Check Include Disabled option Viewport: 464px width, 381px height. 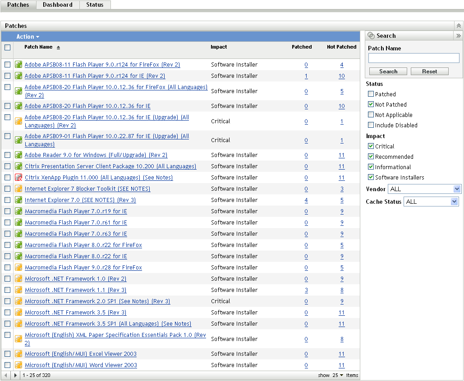371,125
